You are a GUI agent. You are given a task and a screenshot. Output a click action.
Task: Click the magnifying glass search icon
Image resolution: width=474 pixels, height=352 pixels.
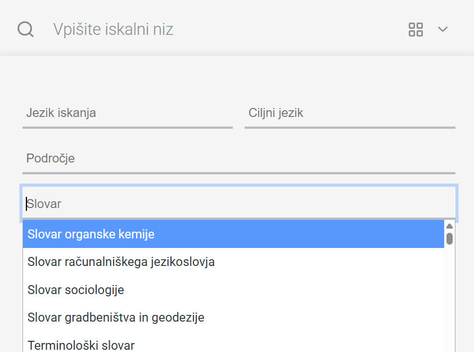25,29
